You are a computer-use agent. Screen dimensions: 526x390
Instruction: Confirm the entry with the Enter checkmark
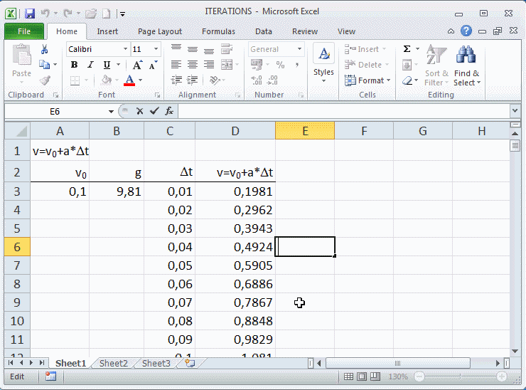(154, 111)
